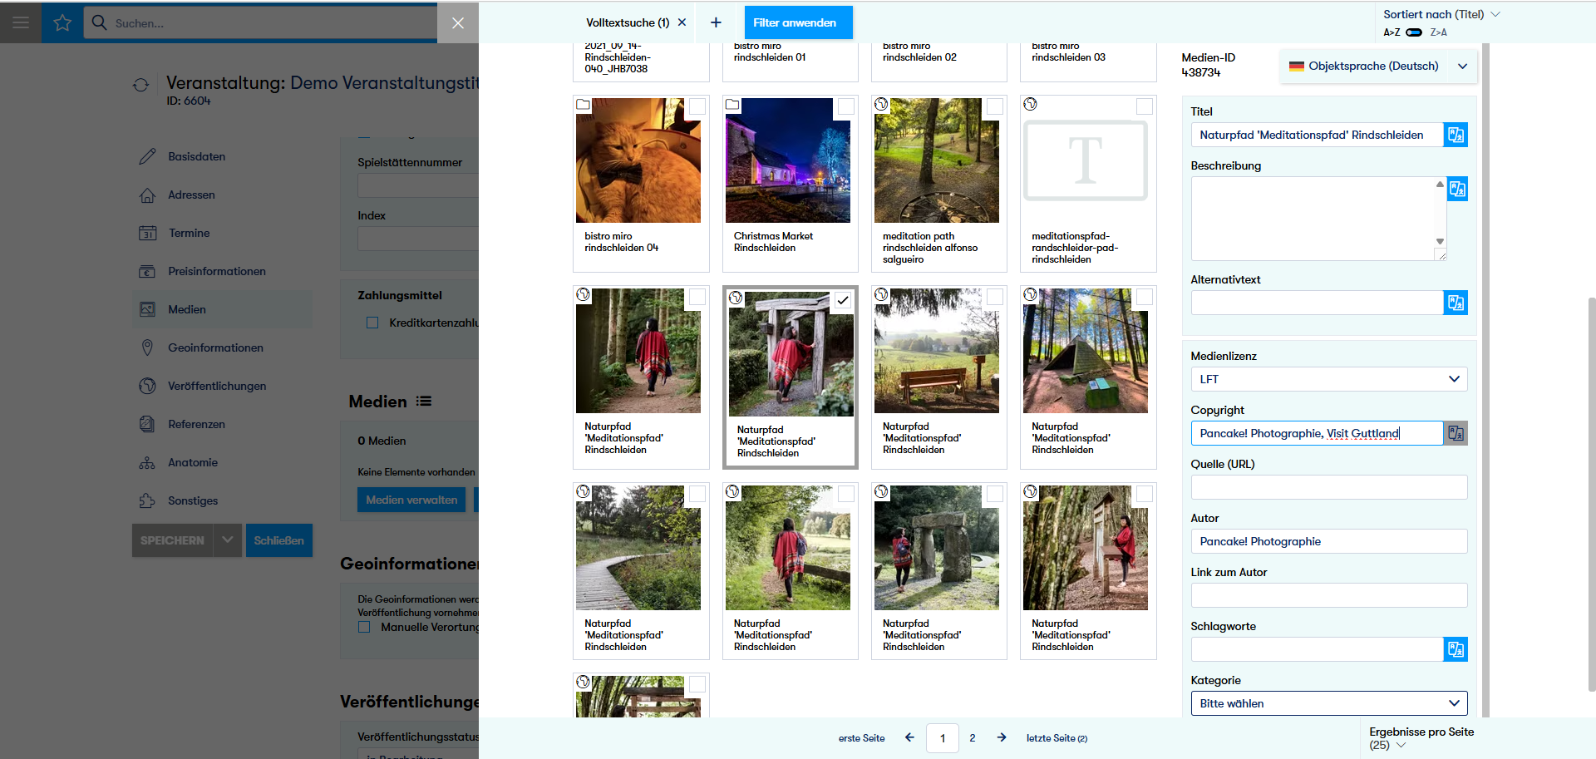Click Anatomie sidebar icon
1596x759 pixels.
147,462
